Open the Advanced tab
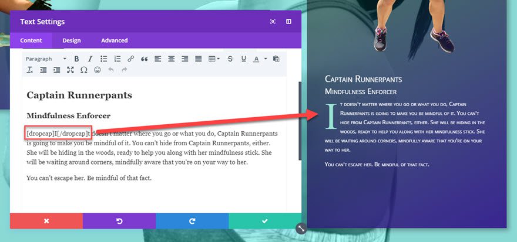Image resolution: width=517 pixels, height=242 pixels. (115, 40)
